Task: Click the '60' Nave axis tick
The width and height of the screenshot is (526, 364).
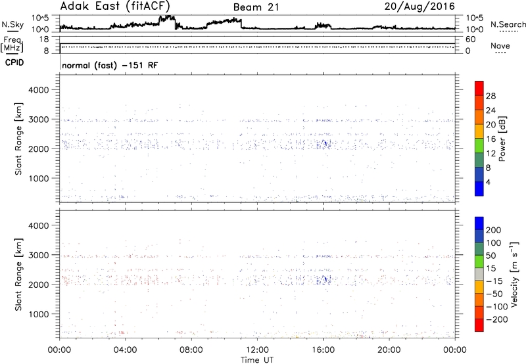Action: pos(471,39)
